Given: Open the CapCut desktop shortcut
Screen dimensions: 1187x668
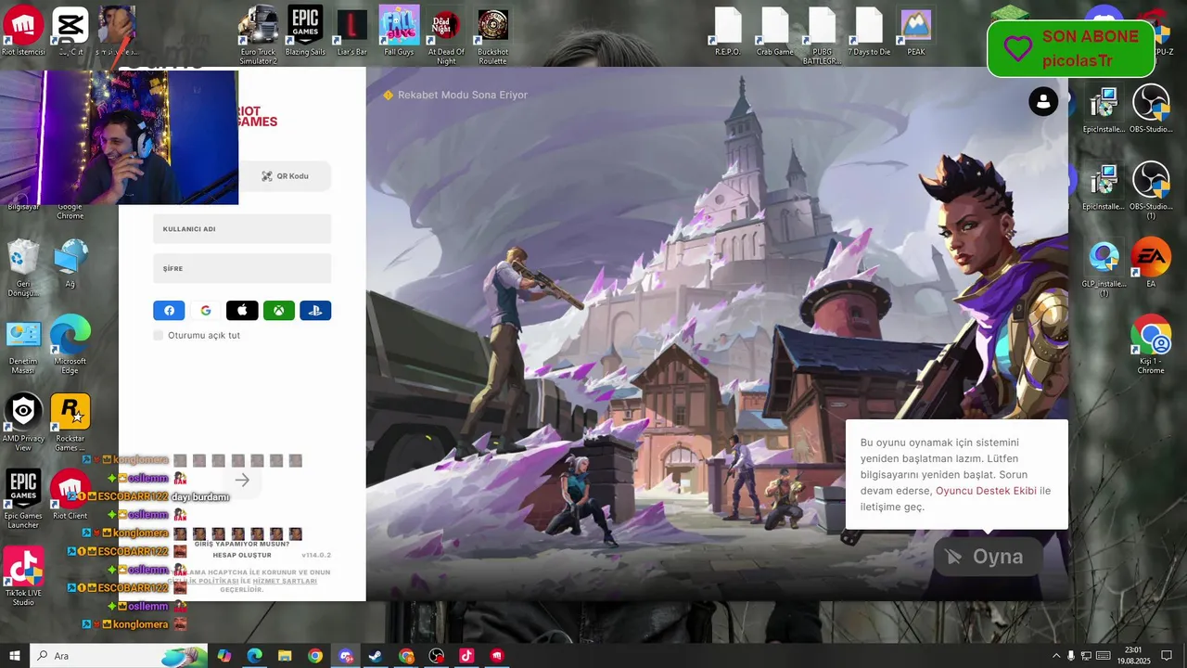Looking at the screenshot, I should pos(70,32).
